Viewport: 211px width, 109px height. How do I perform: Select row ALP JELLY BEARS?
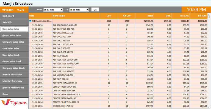(118, 56)
